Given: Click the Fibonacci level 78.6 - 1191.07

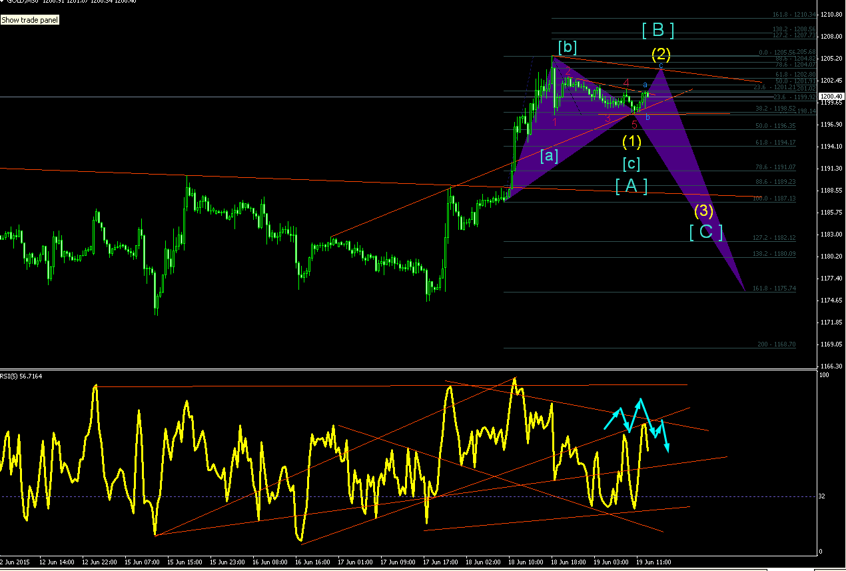Looking at the screenshot, I should [775, 167].
